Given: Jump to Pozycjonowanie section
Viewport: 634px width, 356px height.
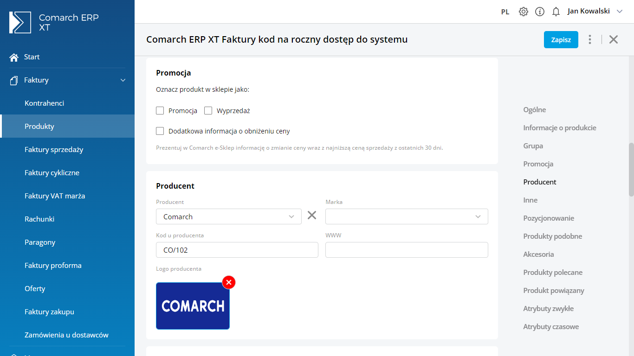Looking at the screenshot, I should [549, 218].
